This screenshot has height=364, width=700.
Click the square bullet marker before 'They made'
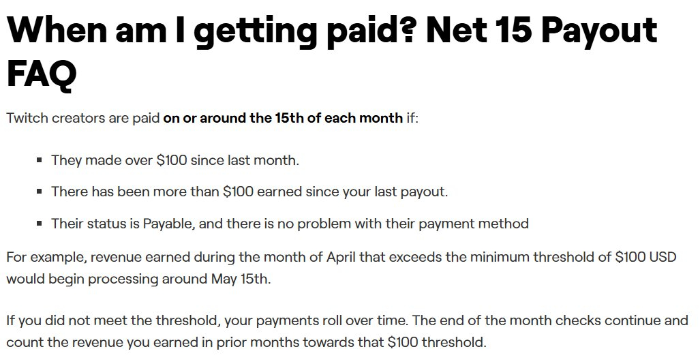pyautogui.click(x=40, y=160)
